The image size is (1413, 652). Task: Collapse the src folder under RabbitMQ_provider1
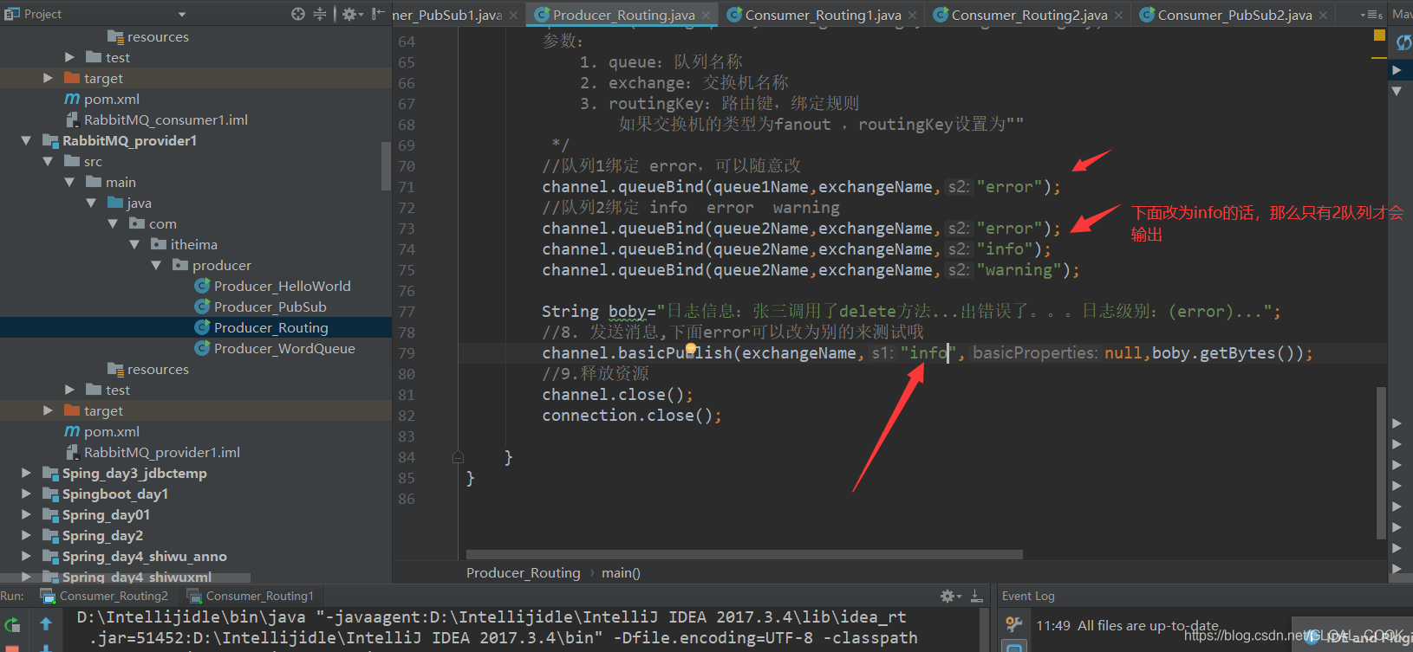[x=48, y=161]
